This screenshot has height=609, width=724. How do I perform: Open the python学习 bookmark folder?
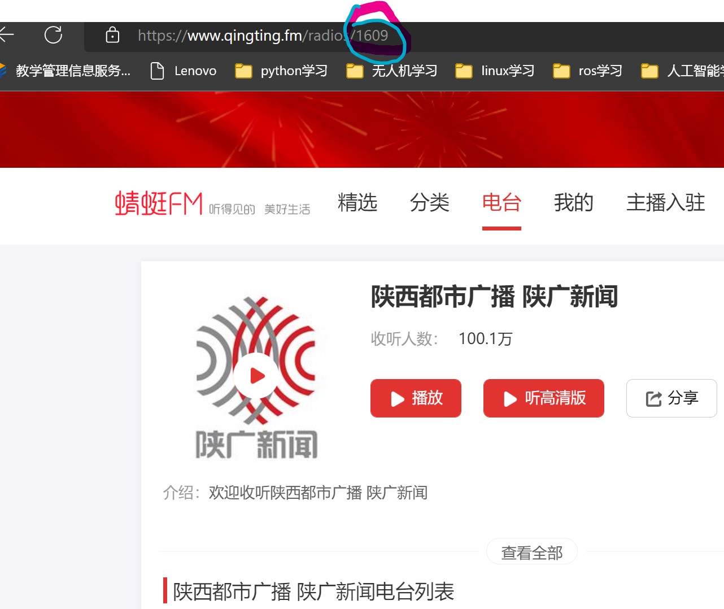coord(281,71)
